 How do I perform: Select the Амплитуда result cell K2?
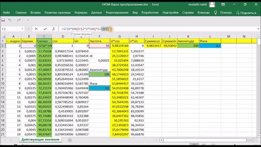click(x=188, y=46)
